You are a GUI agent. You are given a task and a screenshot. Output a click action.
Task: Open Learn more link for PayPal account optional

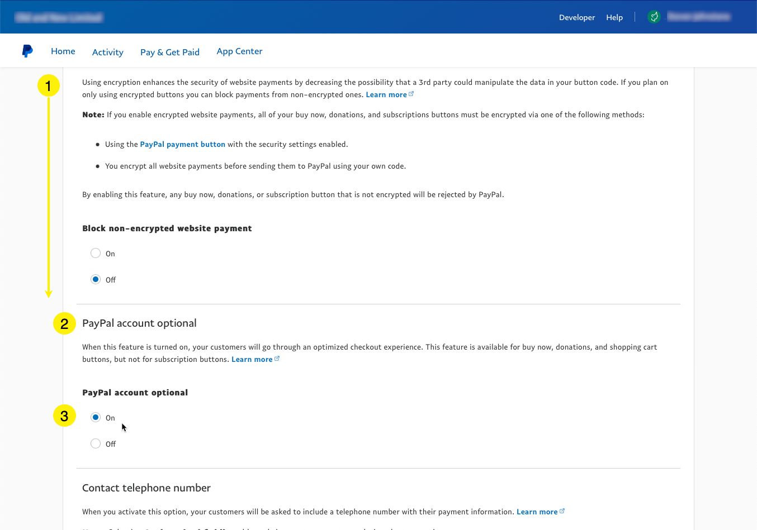(x=256, y=359)
